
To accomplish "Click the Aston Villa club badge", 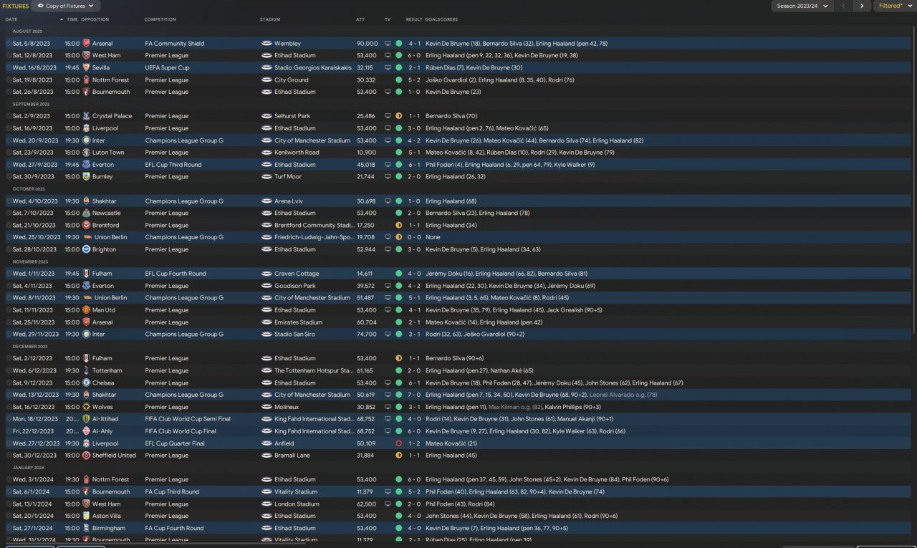I will tap(86, 516).
